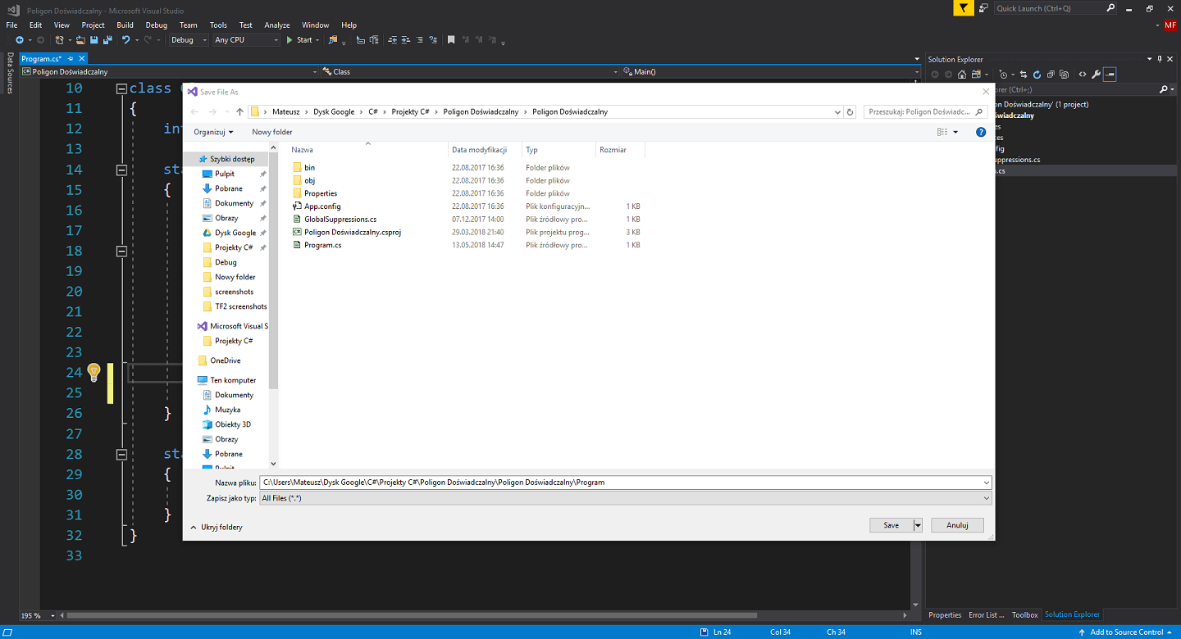1181x639 pixels.
Task: Collapse All items in Solution Explorer
Action: tap(1051, 74)
